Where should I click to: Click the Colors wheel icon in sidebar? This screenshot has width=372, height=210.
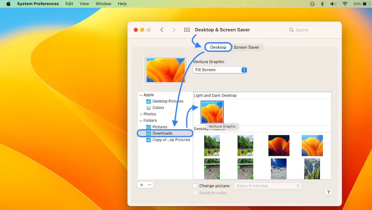click(x=148, y=108)
